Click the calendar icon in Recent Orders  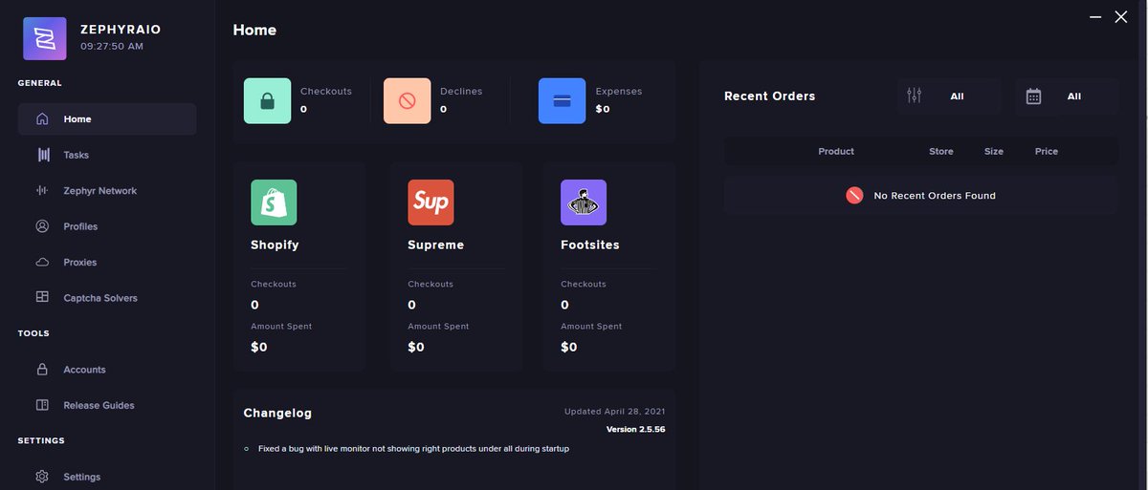coord(1033,96)
